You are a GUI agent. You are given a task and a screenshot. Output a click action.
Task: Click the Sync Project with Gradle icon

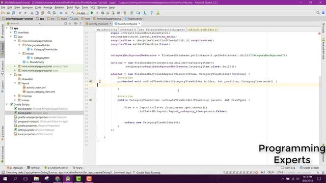[131, 13]
